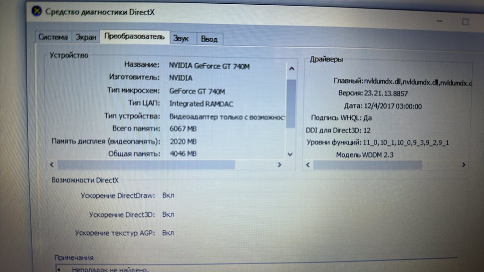Click the device panel vertical scrollbar thumb
The height and width of the screenshot is (272, 484).
tap(291, 103)
